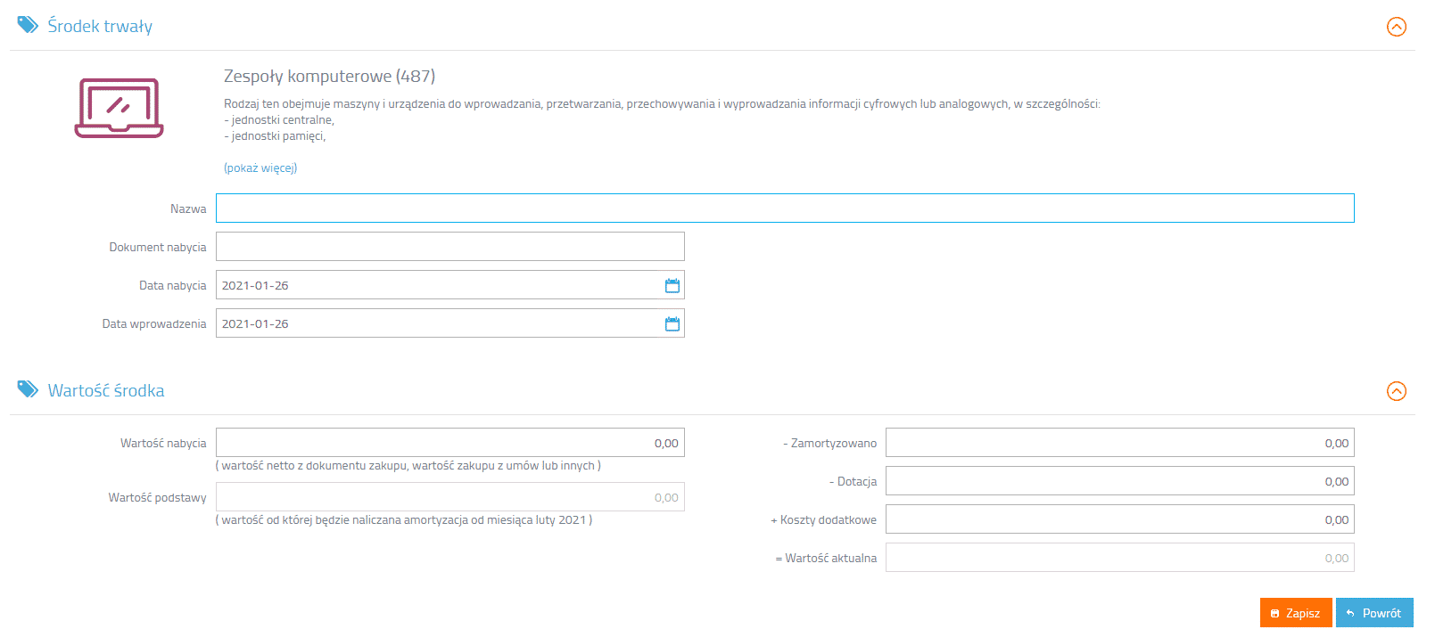Show more description via pokaż więcej
Screen dimensions: 1435x629
(x=260, y=167)
